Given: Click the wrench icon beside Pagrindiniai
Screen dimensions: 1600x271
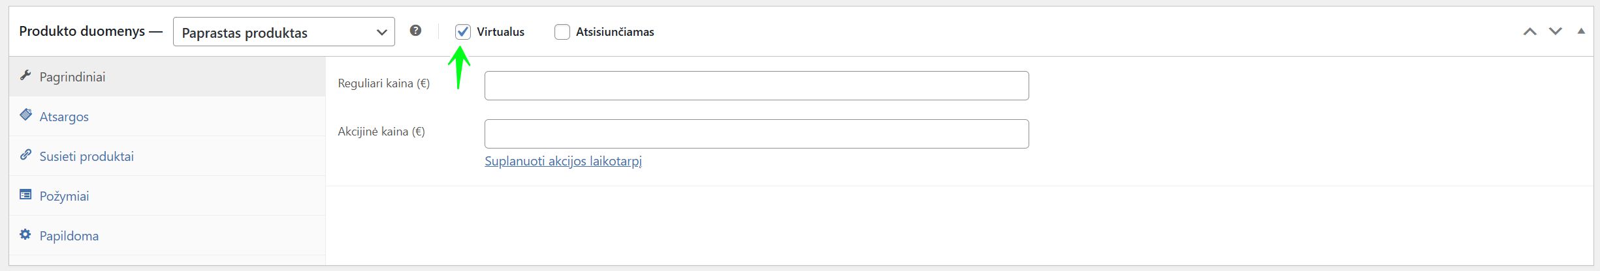Looking at the screenshot, I should (25, 76).
